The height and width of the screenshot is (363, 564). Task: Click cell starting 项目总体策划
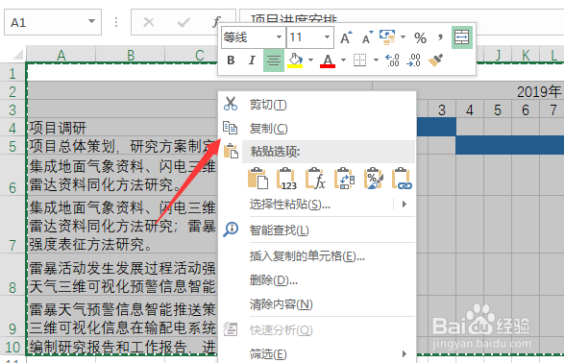coord(122,146)
